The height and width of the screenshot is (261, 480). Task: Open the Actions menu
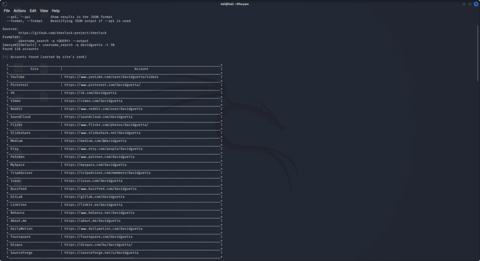point(20,10)
